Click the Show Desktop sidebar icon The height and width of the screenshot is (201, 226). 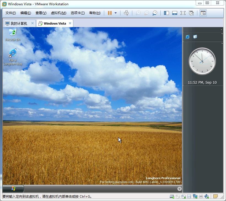195,37
